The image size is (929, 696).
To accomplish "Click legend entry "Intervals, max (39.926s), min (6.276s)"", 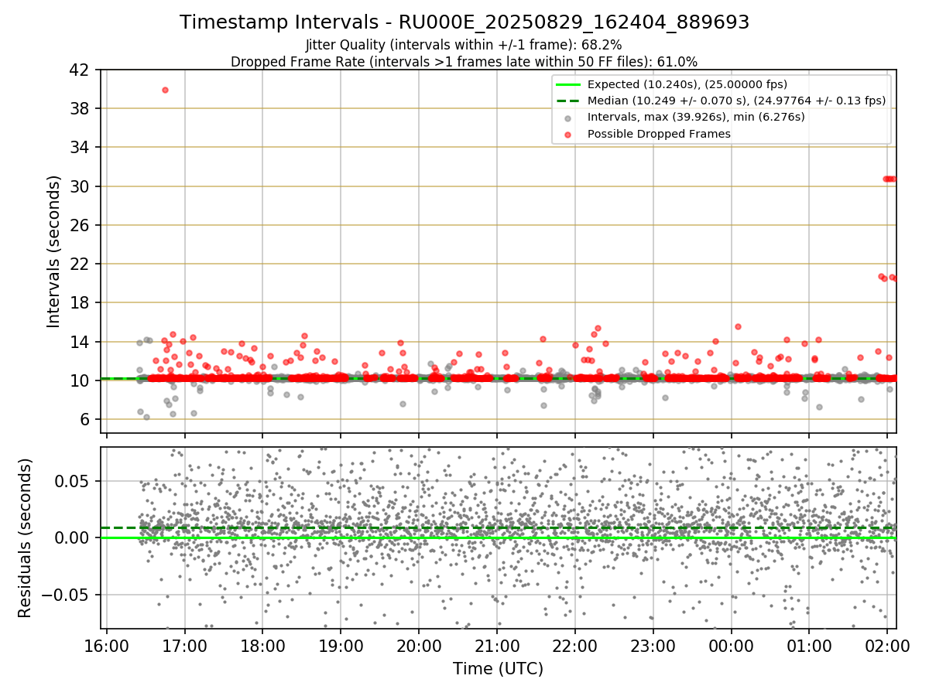I will [696, 118].
